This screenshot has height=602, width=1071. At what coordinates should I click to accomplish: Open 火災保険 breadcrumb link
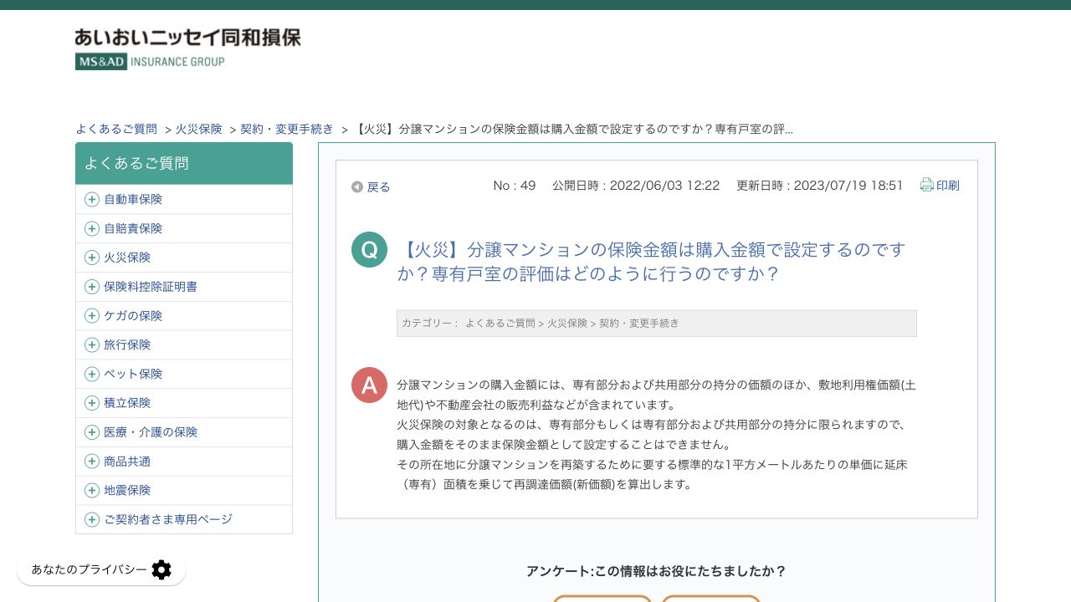click(199, 129)
